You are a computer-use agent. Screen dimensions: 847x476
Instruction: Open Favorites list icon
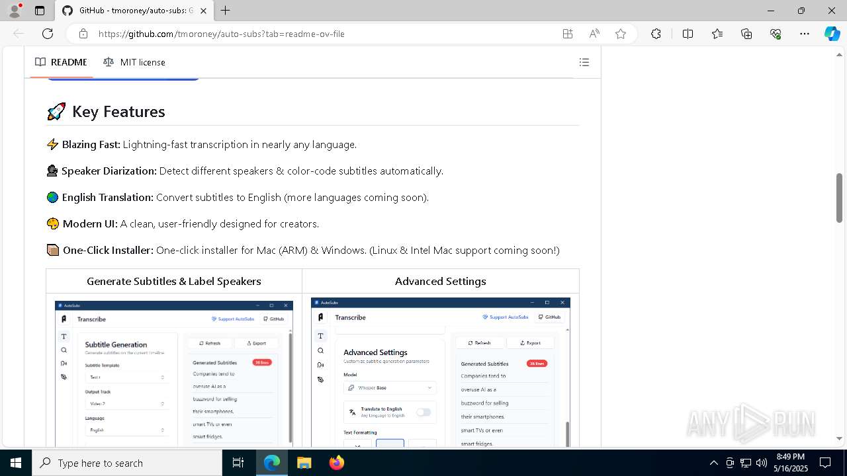[717, 34]
